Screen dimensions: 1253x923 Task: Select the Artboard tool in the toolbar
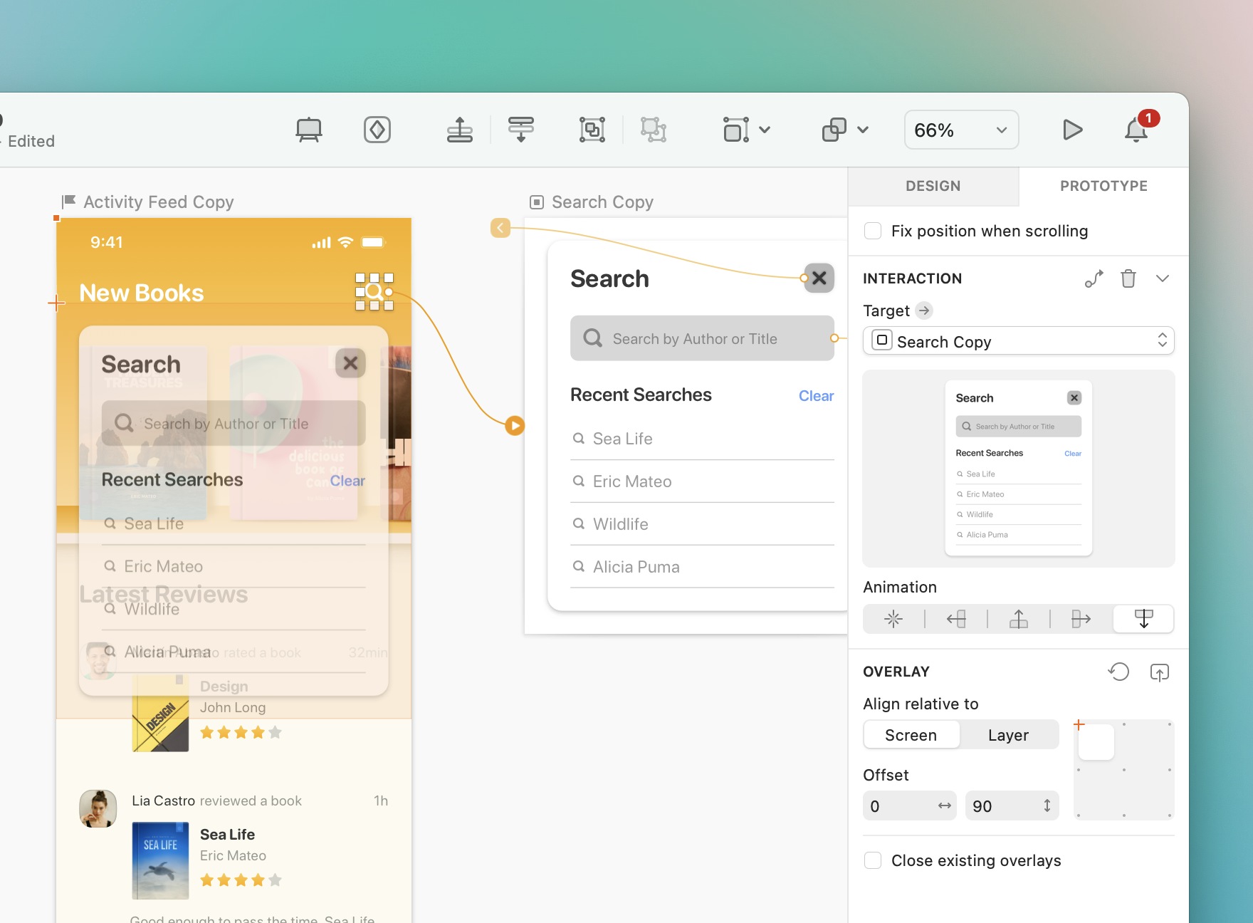coord(309,130)
